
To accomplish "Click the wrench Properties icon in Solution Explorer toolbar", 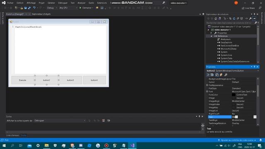I will click(250, 19).
